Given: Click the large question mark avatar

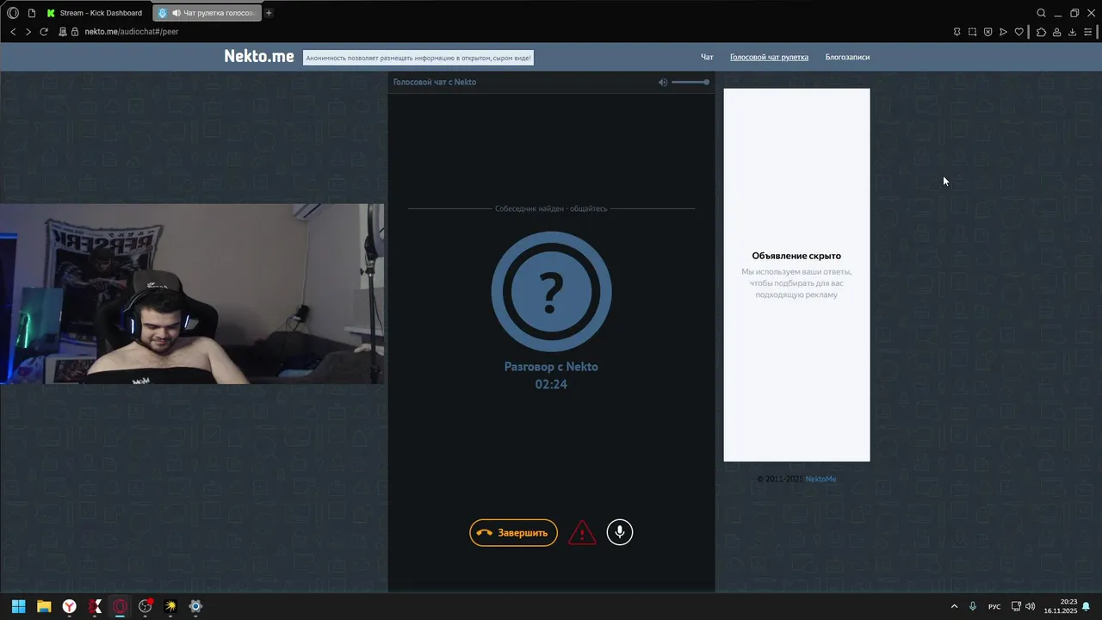Looking at the screenshot, I should (x=551, y=291).
